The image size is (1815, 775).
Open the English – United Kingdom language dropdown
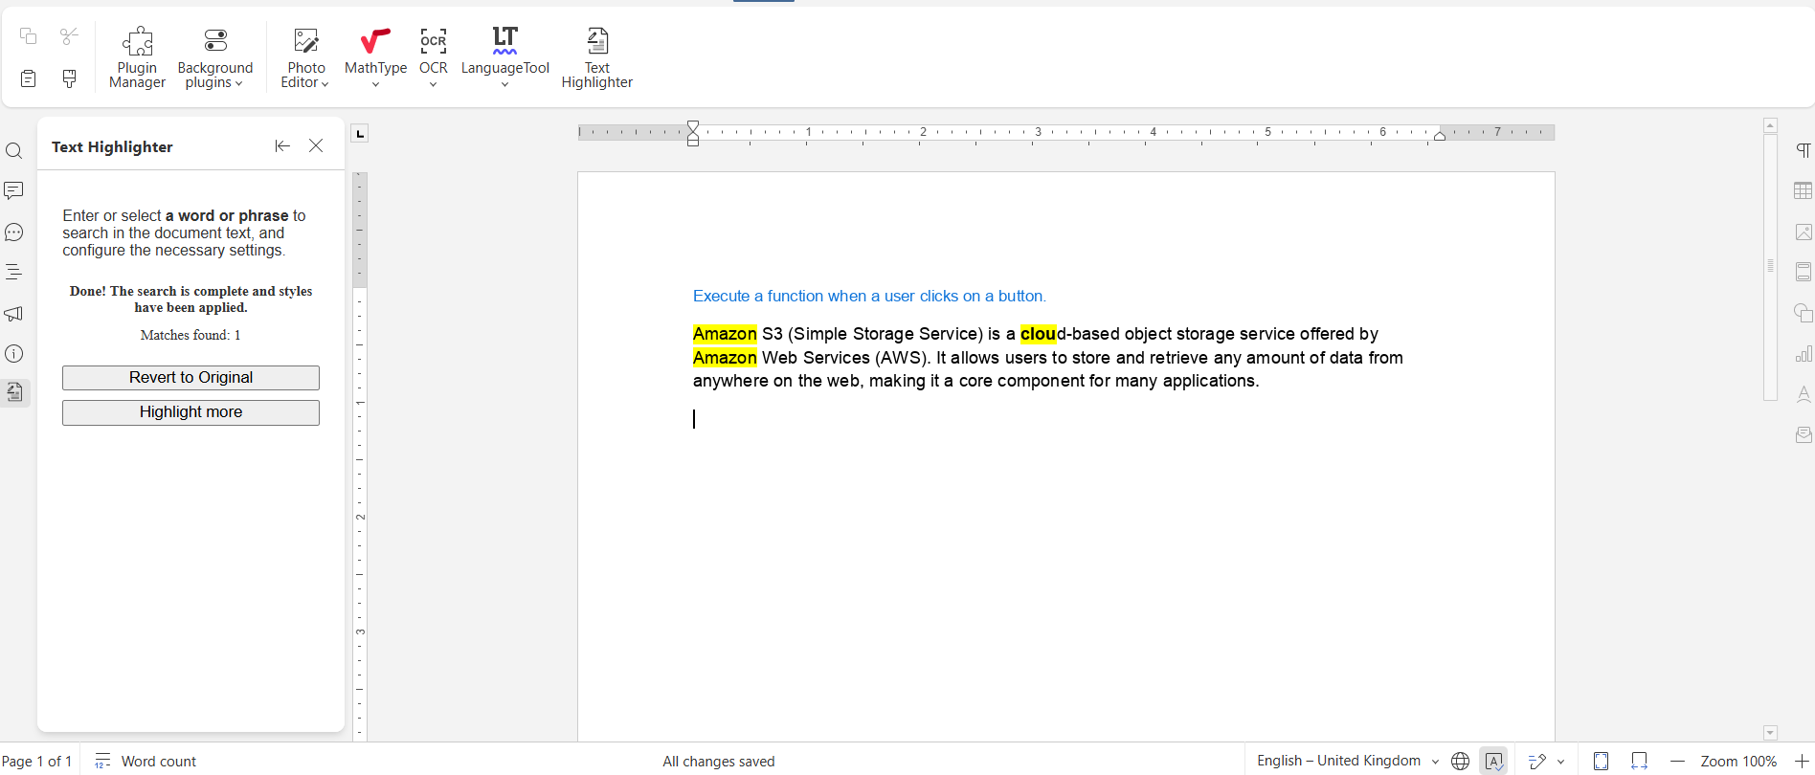pyautogui.click(x=1348, y=761)
